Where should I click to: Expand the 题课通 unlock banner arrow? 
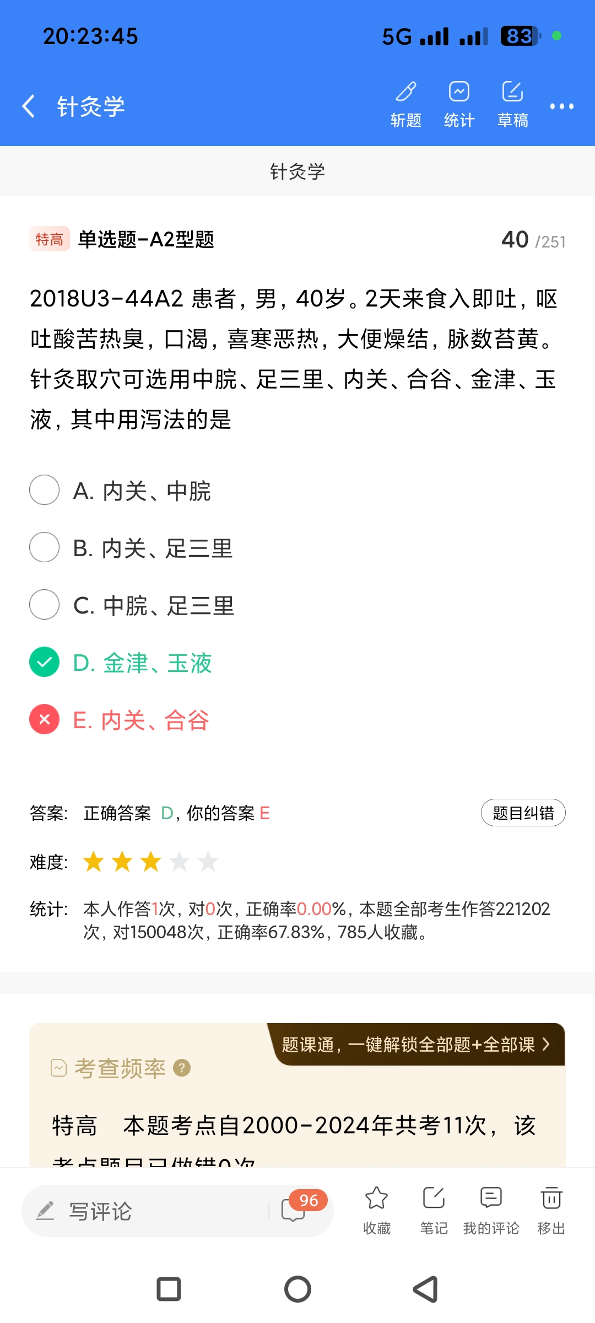(x=545, y=1044)
